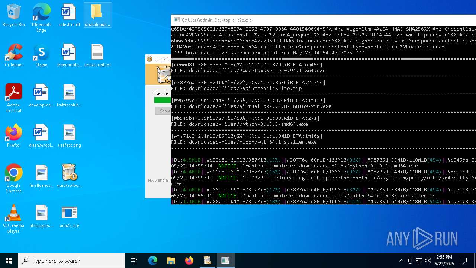Select usefact.png image icon
Image resolution: width=476 pixels, height=268 pixels.
tap(69, 136)
